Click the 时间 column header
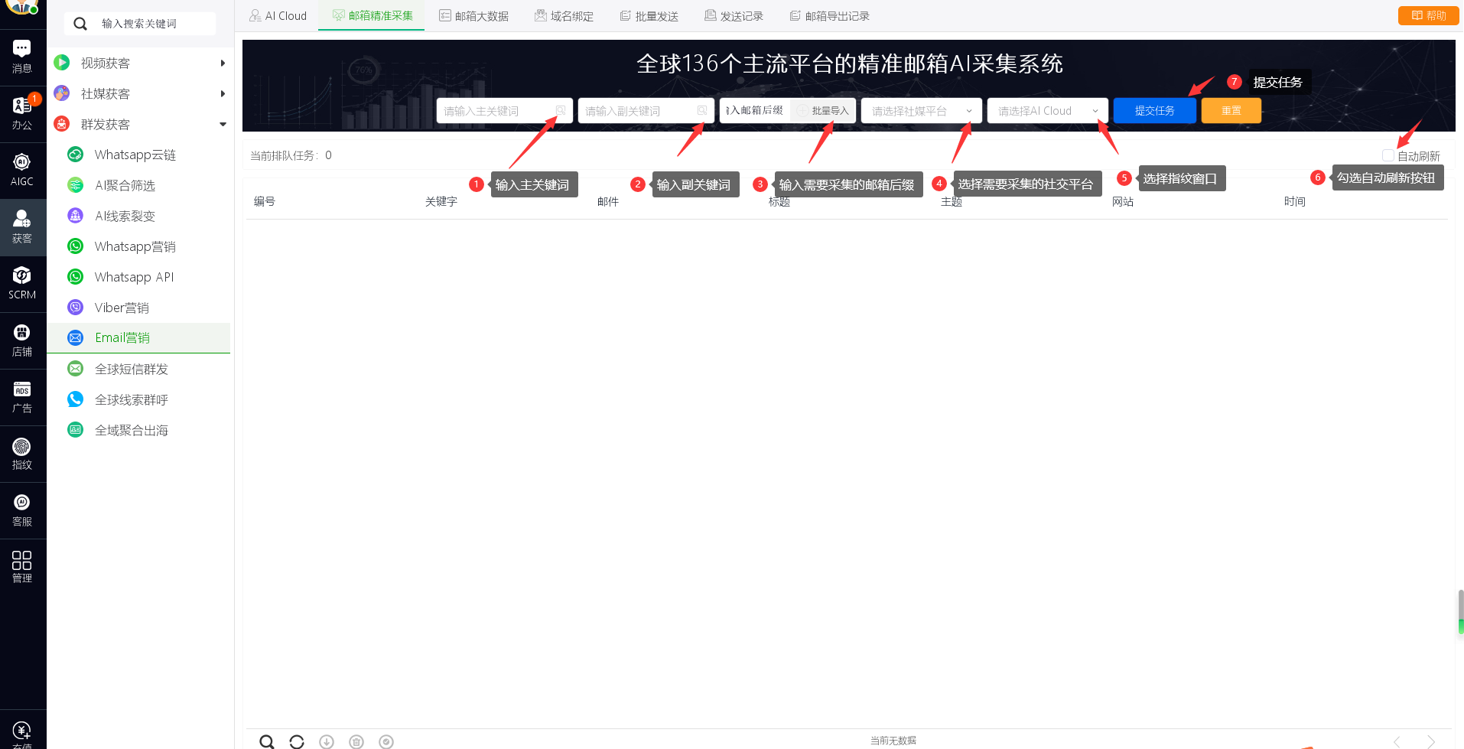 click(x=1294, y=201)
